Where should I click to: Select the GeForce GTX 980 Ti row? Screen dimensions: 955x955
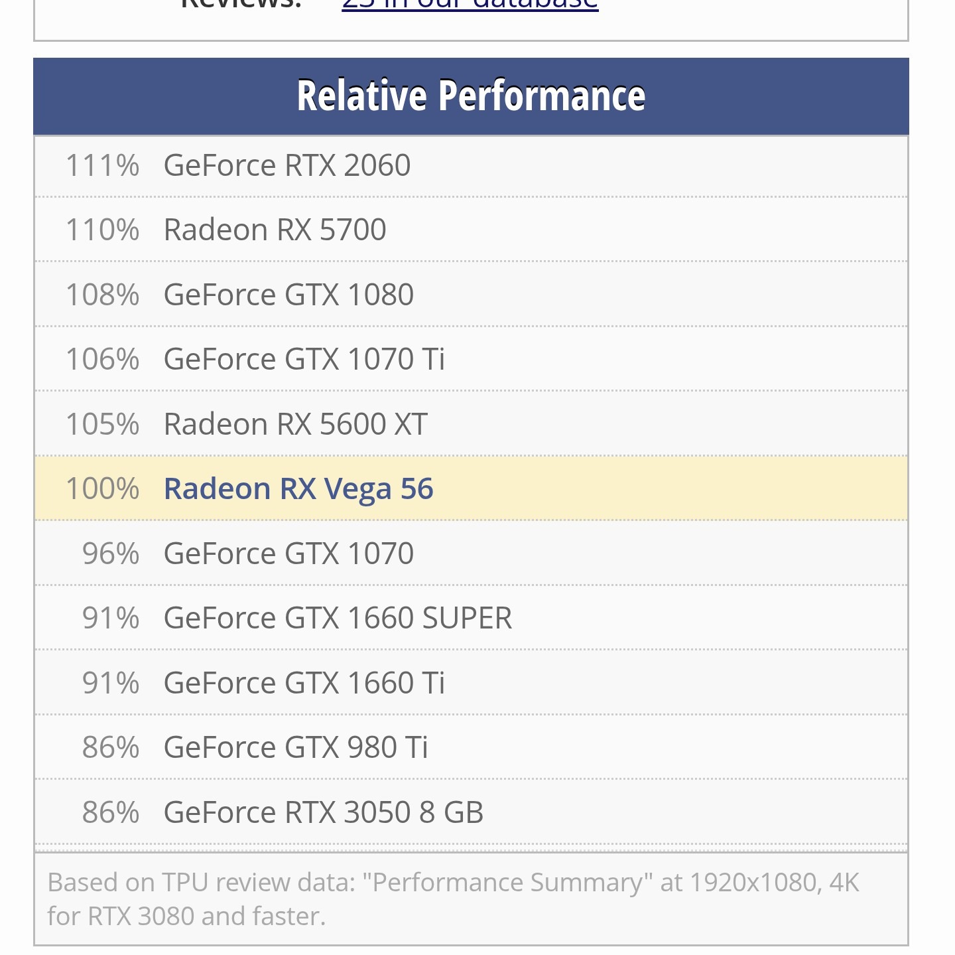(x=471, y=747)
